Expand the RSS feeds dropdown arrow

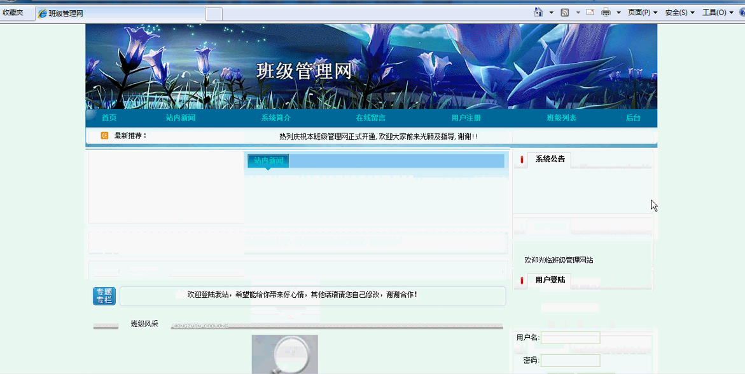(x=578, y=13)
